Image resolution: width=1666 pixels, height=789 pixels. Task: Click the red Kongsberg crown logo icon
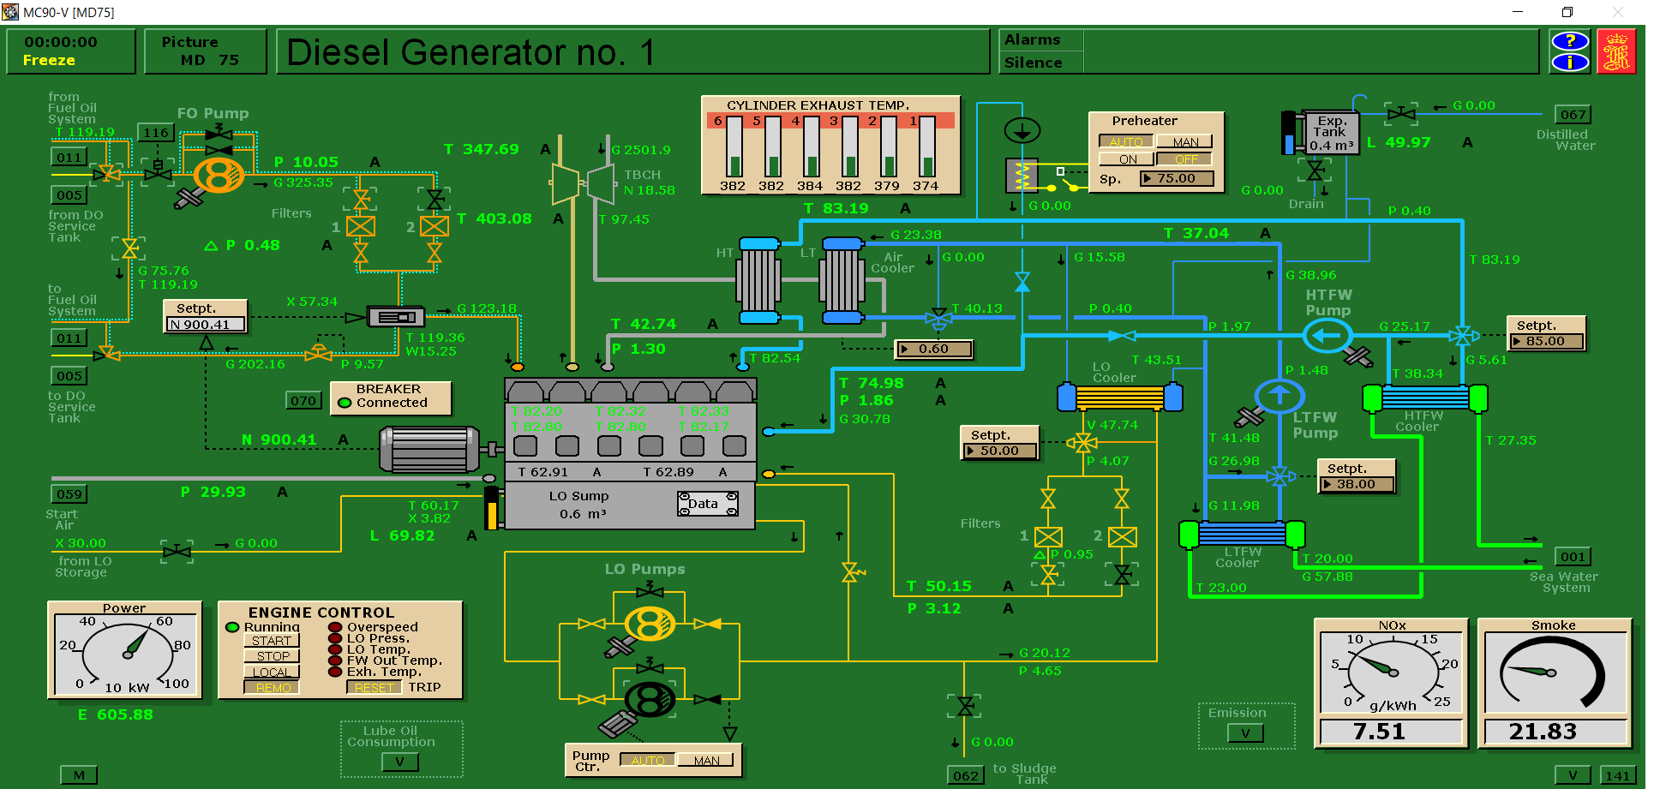1616,51
